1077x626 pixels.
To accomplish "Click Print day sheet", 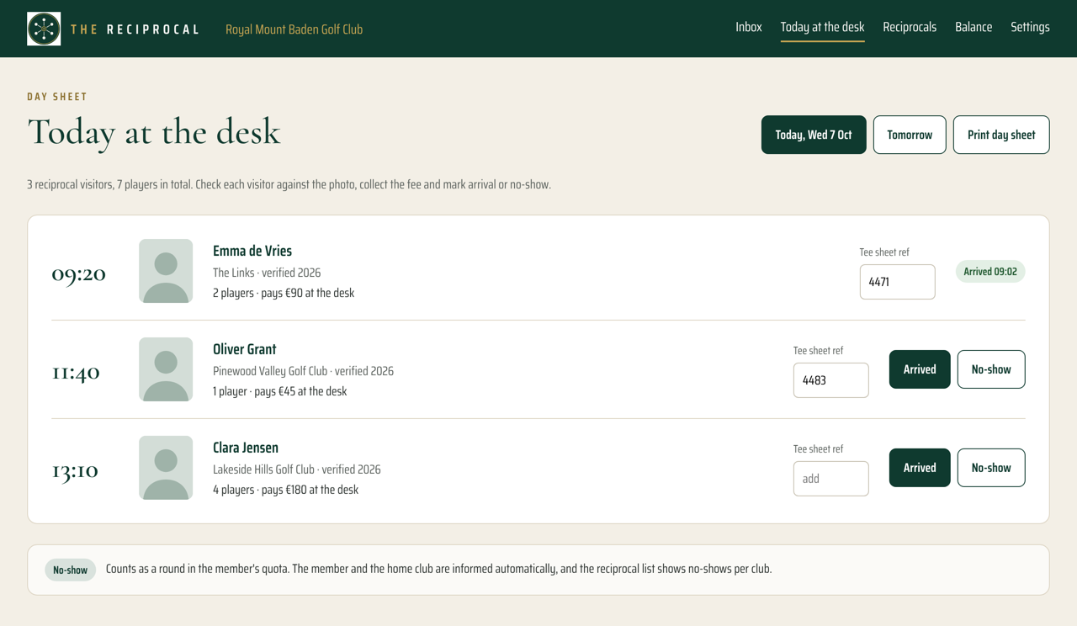I will pos(1001,135).
